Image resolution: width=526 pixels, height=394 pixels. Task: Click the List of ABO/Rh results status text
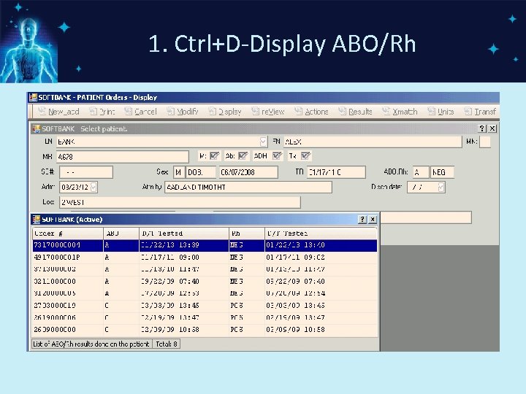pos(91,344)
